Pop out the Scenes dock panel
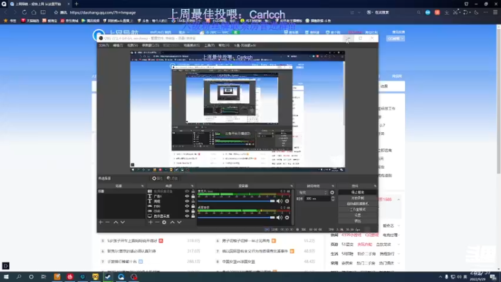Screen dimensions: 501x282 [142, 185]
